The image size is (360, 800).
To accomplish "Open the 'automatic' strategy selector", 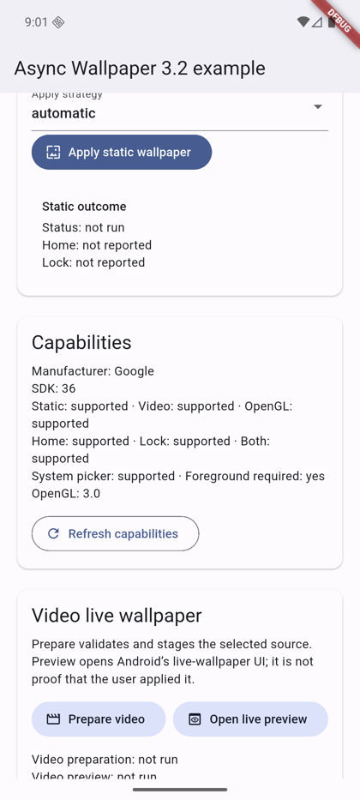I will click(x=179, y=113).
